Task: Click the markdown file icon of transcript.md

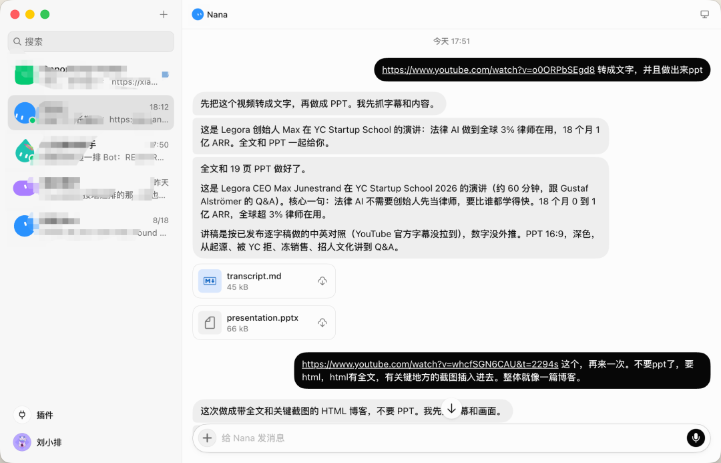Action: point(210,281)
